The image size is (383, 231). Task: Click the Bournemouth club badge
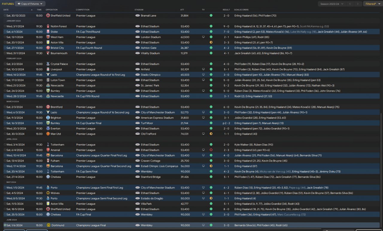click(48, 53)
